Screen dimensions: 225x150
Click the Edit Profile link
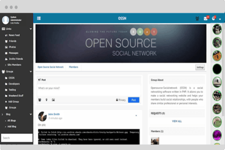click(15, 23)
